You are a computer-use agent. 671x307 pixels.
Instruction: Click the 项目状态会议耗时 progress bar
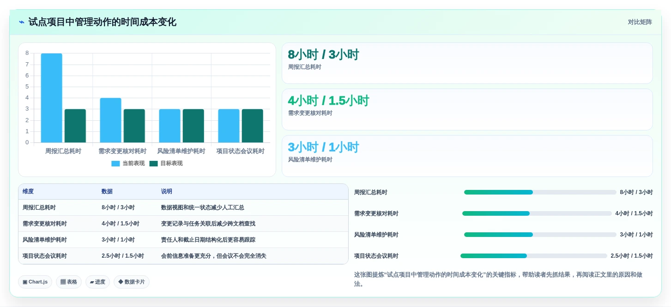[x=534, y=256]
